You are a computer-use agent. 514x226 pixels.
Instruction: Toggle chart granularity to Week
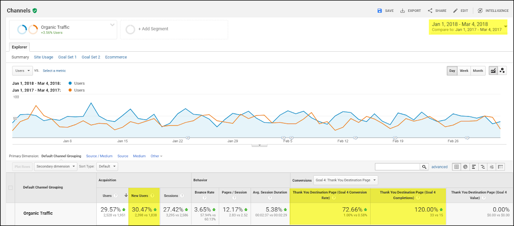pos(464,70)
